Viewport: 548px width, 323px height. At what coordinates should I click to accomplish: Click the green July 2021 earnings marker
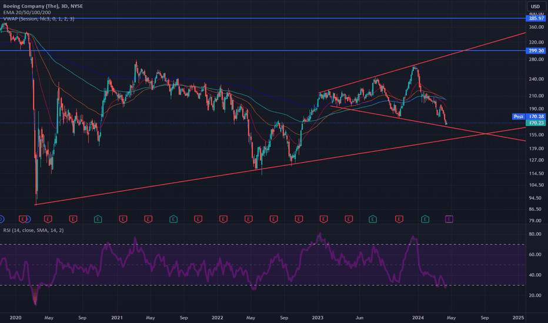tap(173, 219)
